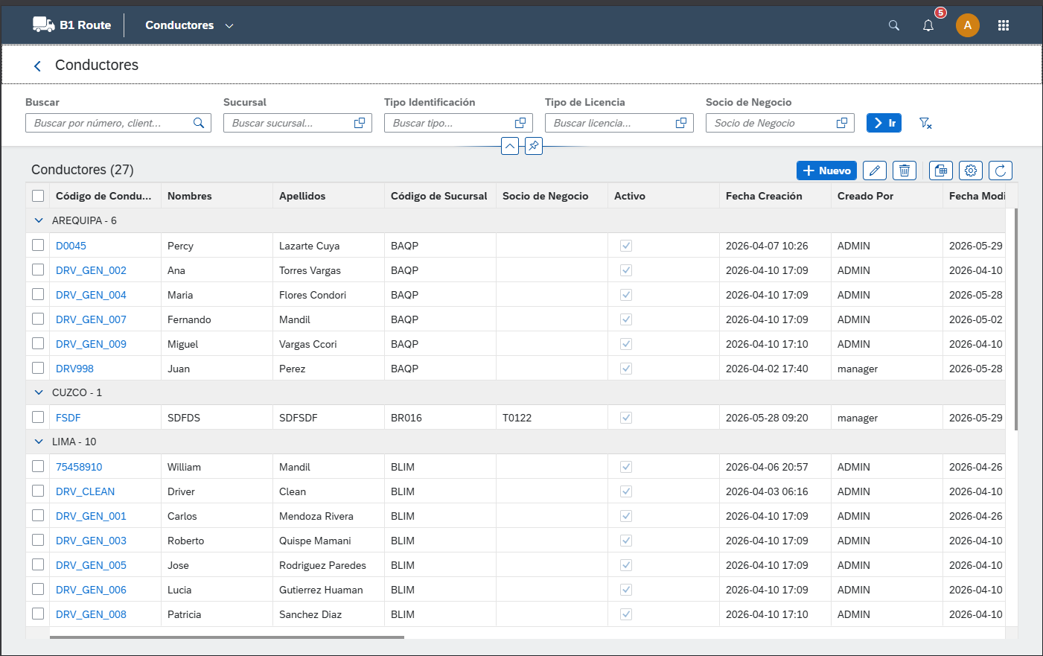
Task: Click the T0122 cell in FSDF row
Action: pos(552,418)
